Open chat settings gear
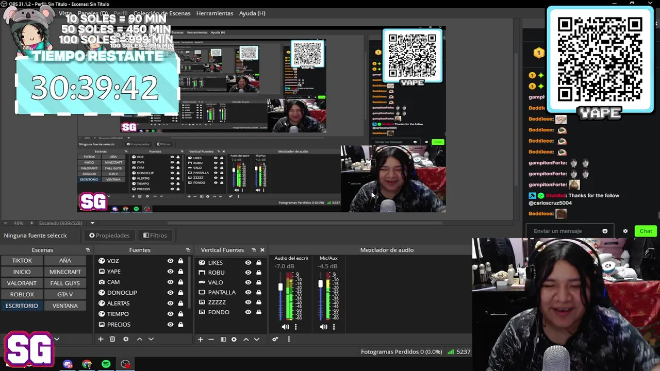Screen dimensions: 660x371 click(x=625, y=231)
